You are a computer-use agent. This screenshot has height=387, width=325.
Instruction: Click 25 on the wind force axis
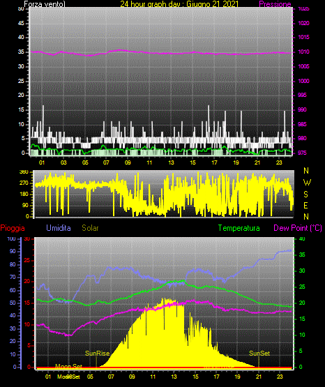21,81
